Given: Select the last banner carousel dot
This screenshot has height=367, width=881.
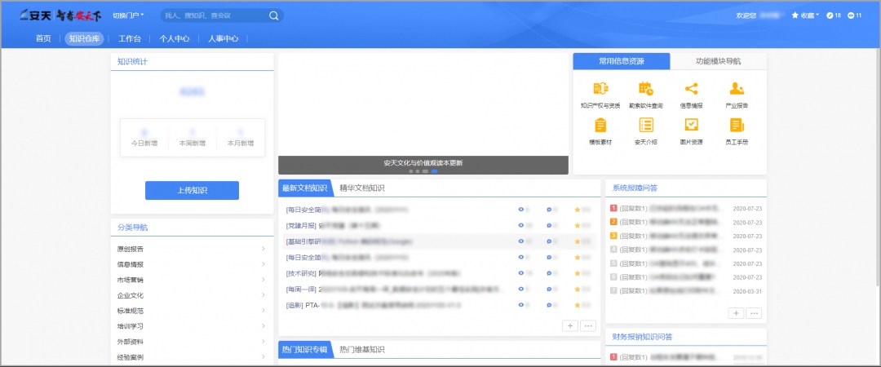Looking at the screenshot, I should (x=434, y=171).
